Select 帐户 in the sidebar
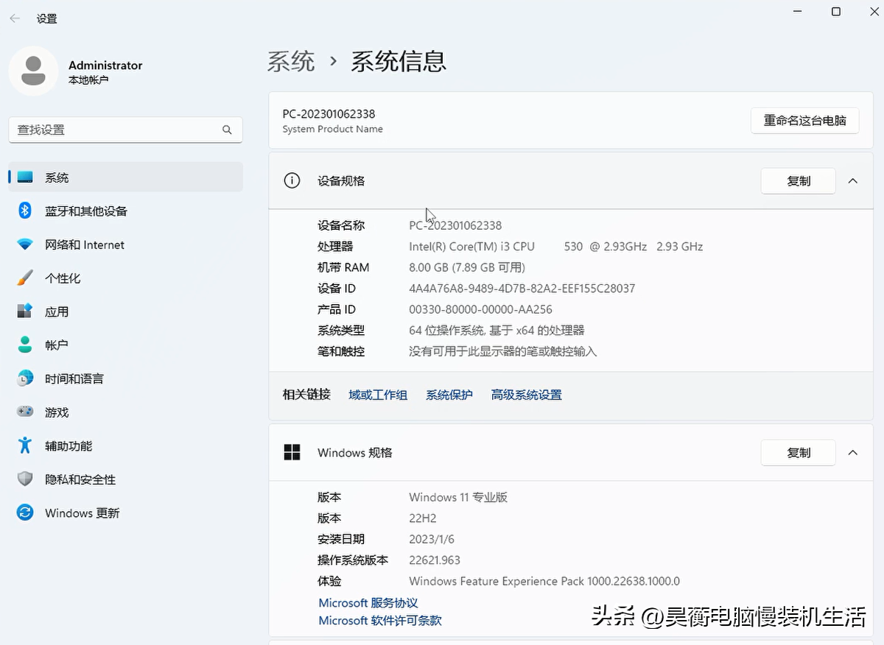The image size is (884, 645). (x=125, y=345)
